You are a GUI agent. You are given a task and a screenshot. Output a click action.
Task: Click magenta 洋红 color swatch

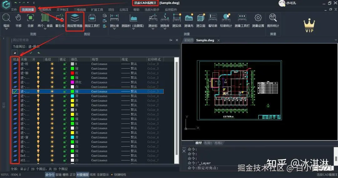tap(72, 82)
